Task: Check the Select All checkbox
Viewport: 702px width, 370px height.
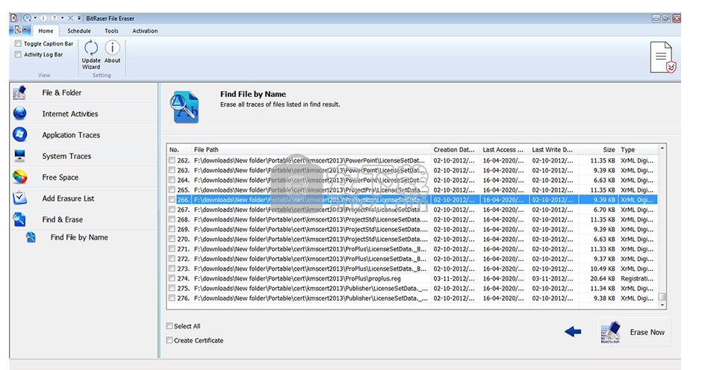Action: point(170,326)
